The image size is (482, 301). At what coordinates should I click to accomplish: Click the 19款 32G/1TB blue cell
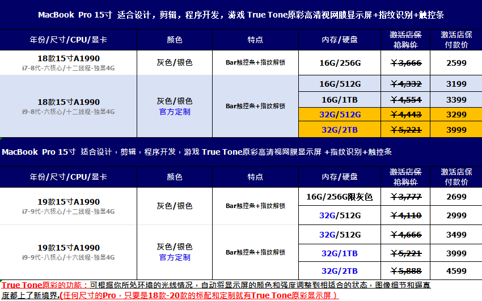tap(340, 253)
